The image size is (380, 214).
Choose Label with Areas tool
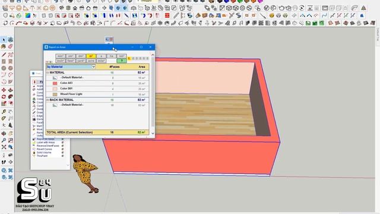click(46, 143)
